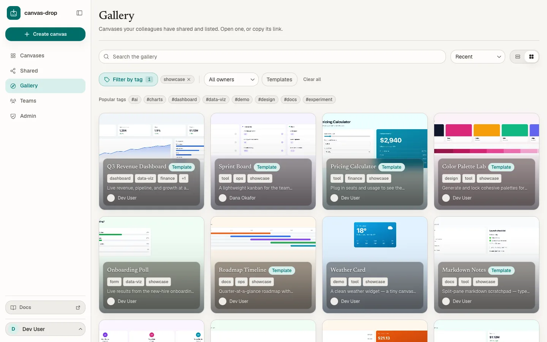This screenshot has width=547, height=342.
Task: Open the Filter by tag menu
Action: pos(128,79)
